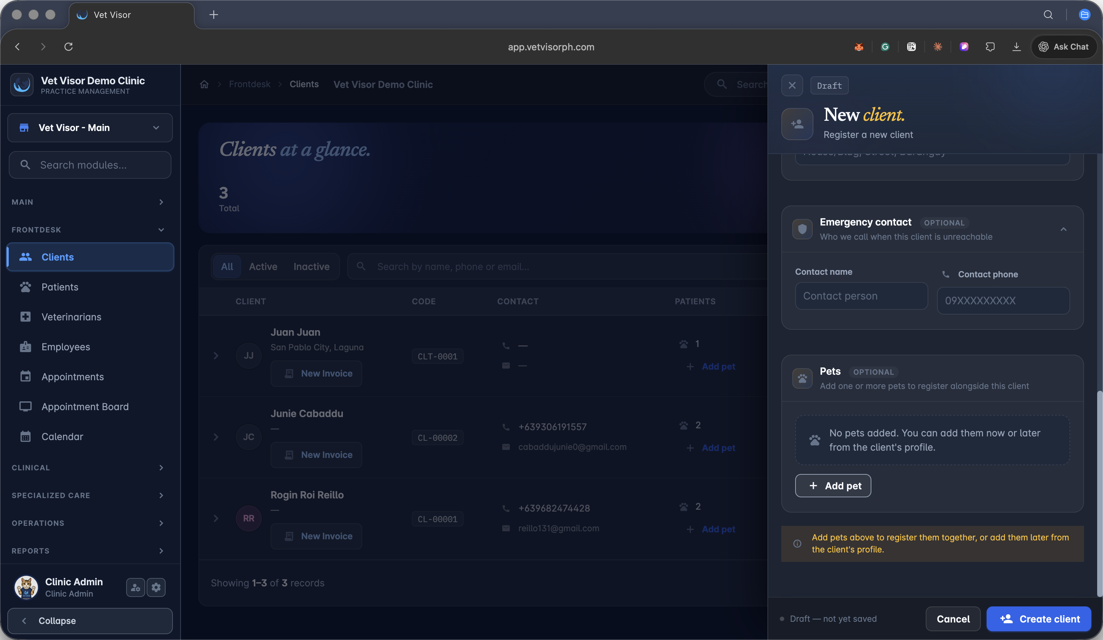Collapse the Emergency contact section chevron
The height and width of the screenshot is (640, 1103).
point(1063,229)
